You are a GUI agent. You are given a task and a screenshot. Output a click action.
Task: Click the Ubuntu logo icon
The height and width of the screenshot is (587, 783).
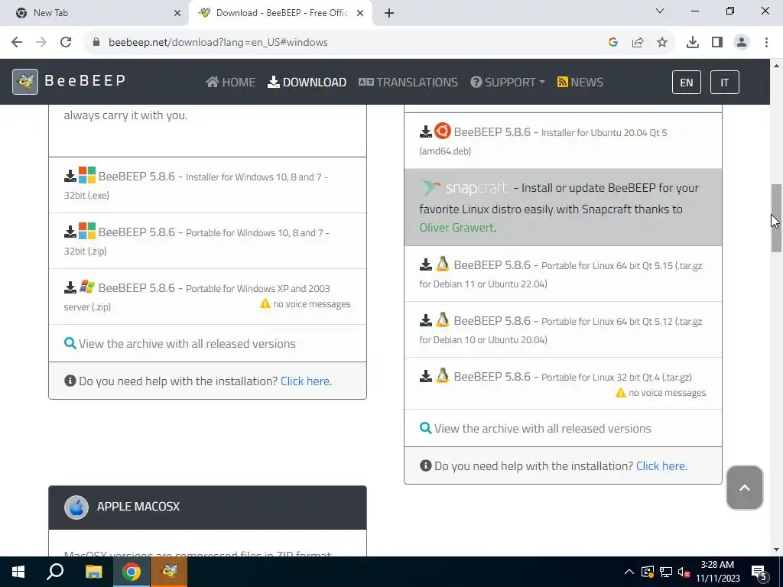pyautogui.click(x=443, y=131)
